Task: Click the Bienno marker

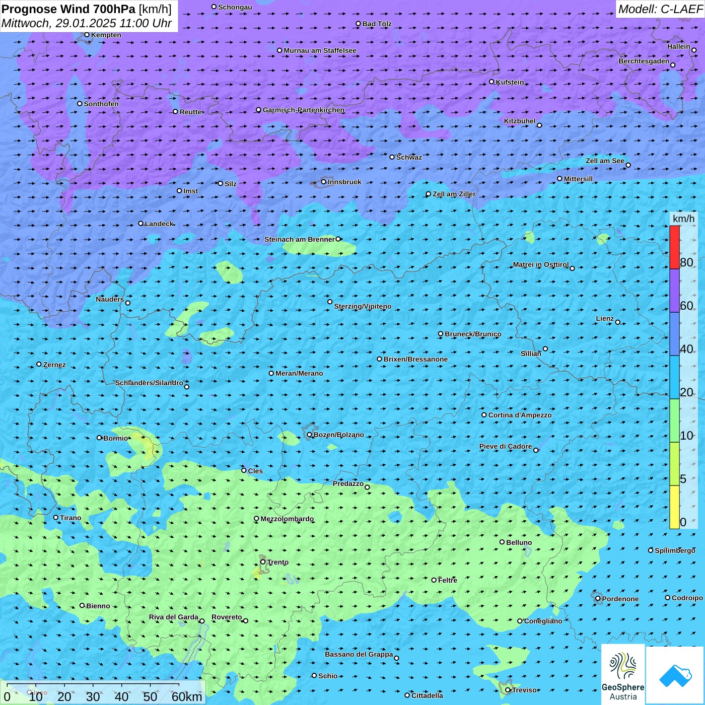Action: 82,605
